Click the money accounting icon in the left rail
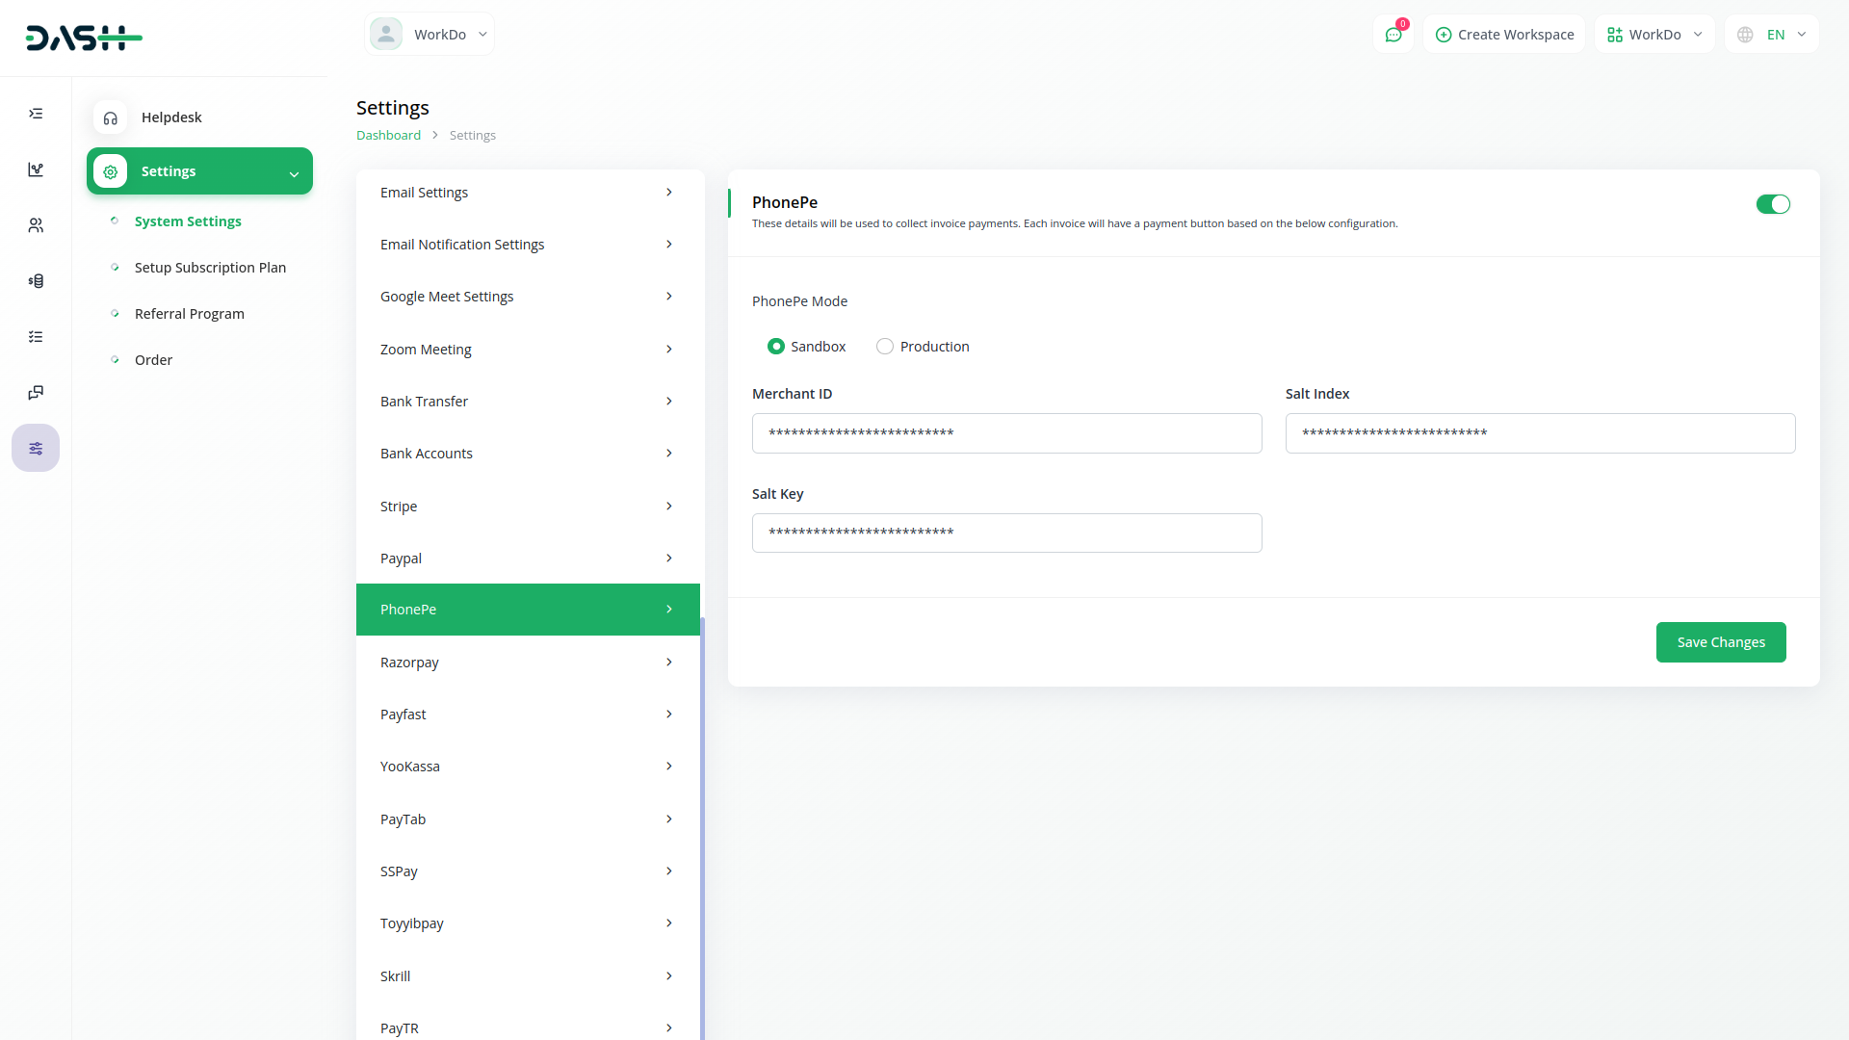 click(36, 281)
